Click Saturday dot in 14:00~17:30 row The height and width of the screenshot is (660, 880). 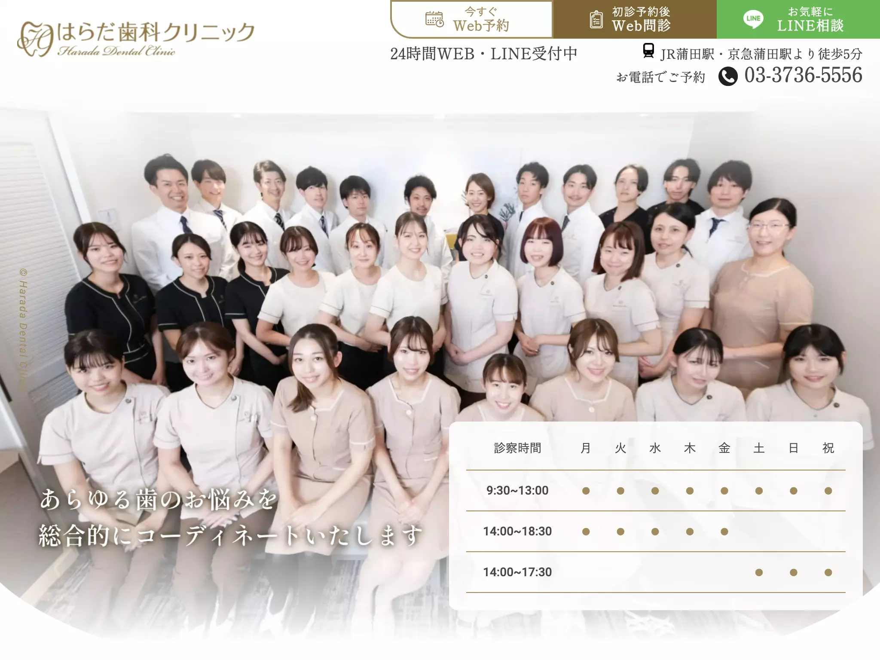tap(759, 572)
